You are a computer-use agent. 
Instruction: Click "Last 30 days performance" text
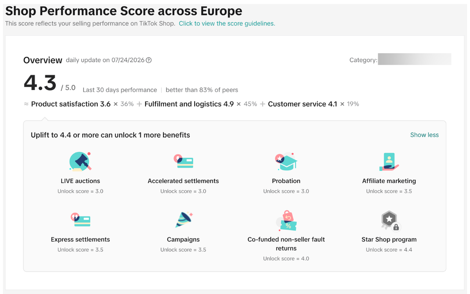(120, 90)
